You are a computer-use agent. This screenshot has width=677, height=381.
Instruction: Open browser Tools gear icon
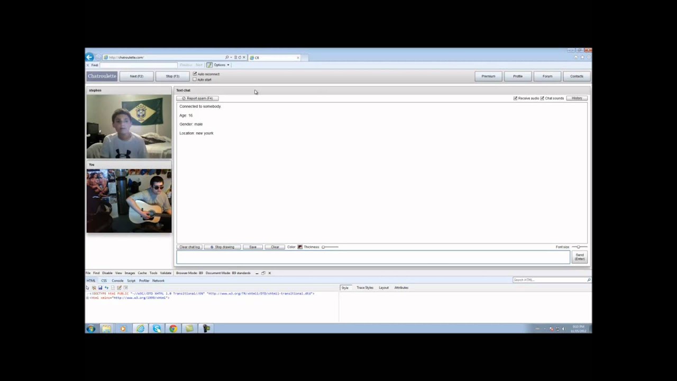(589, 57)
